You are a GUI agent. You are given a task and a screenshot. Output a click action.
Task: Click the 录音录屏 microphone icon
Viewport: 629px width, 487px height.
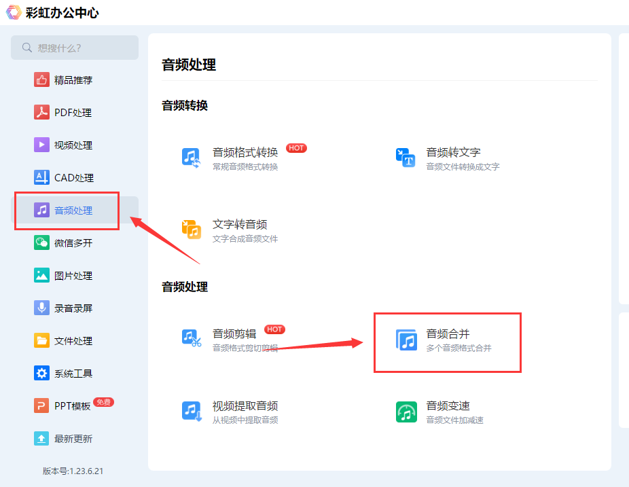pos(41,308)
